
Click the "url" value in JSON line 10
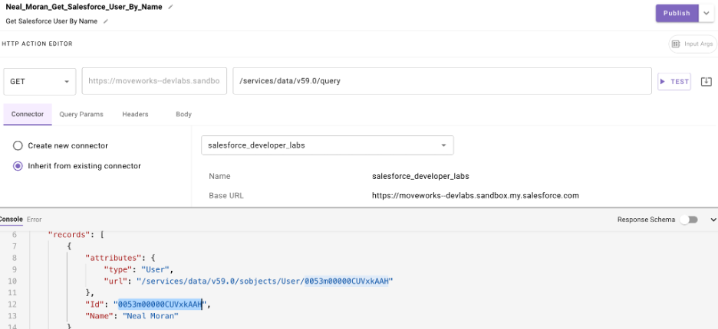click(265, 281)
